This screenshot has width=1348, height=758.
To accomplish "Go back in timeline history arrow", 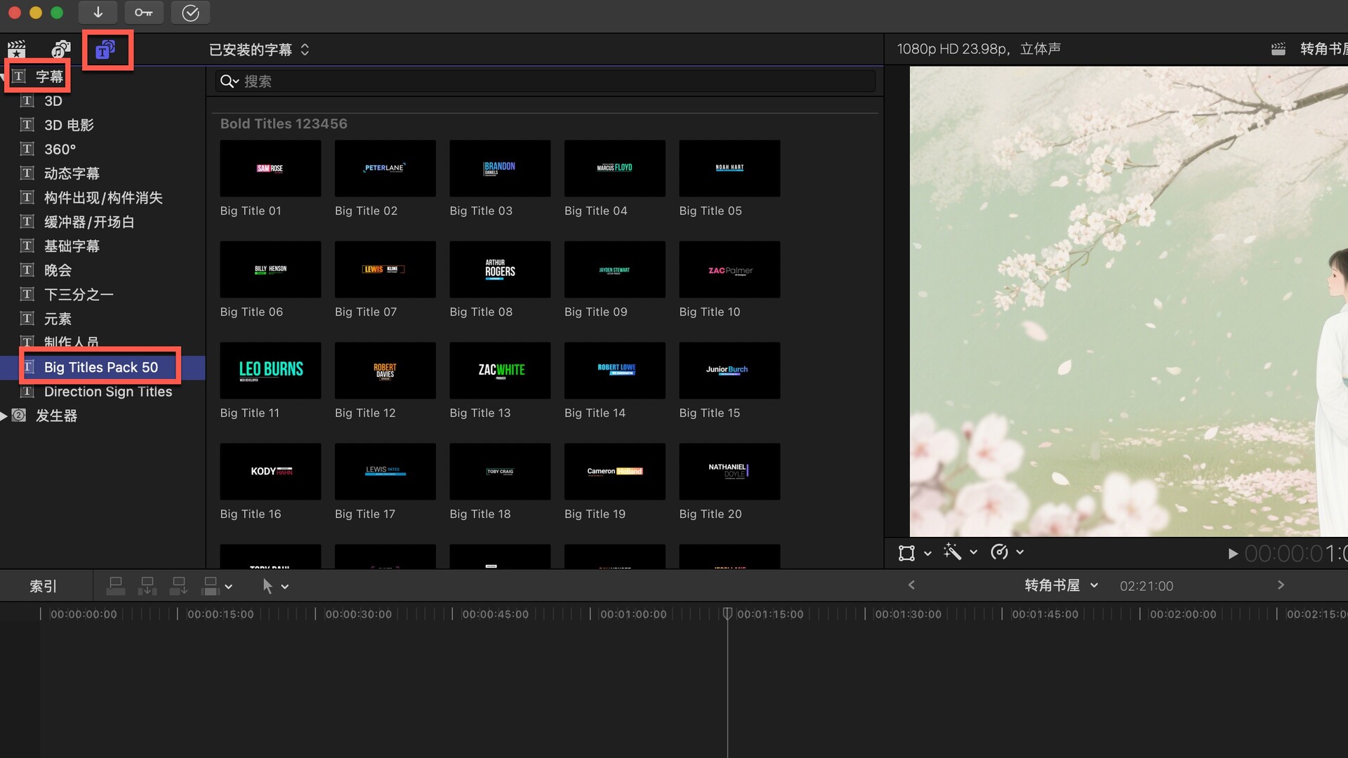I will [911, 585].
